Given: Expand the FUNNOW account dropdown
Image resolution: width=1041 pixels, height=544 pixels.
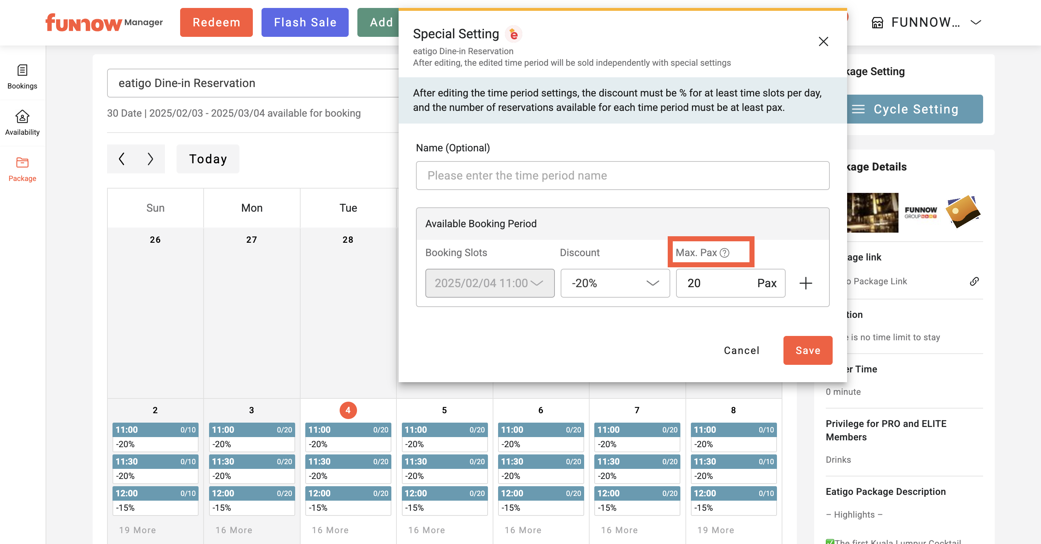Looking at the screenshot, I should (x=976, y=22).
